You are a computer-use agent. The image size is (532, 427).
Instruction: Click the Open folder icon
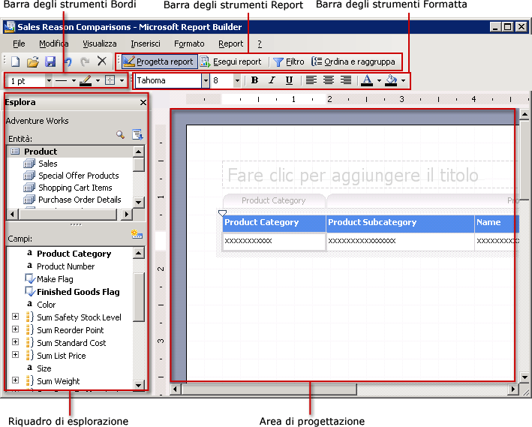tap(33, 62)
